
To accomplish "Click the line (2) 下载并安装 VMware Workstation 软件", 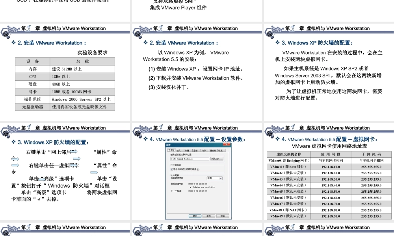I will [196, 78].
